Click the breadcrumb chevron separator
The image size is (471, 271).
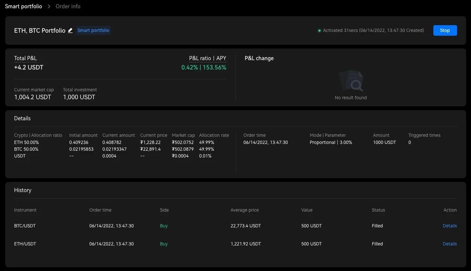pos(49,6)
